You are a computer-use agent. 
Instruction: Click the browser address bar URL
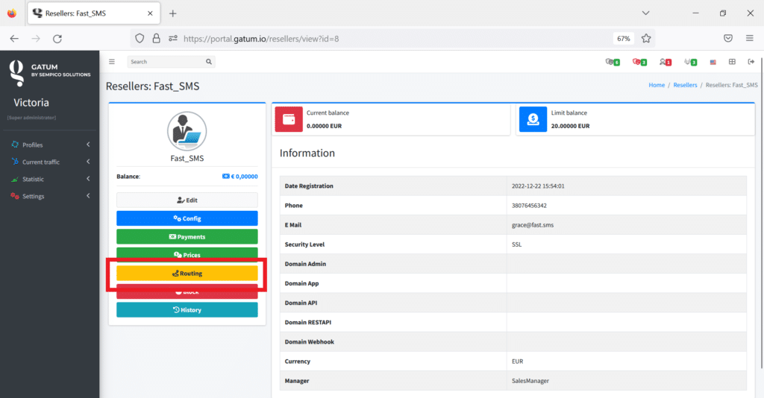point(260,39)
